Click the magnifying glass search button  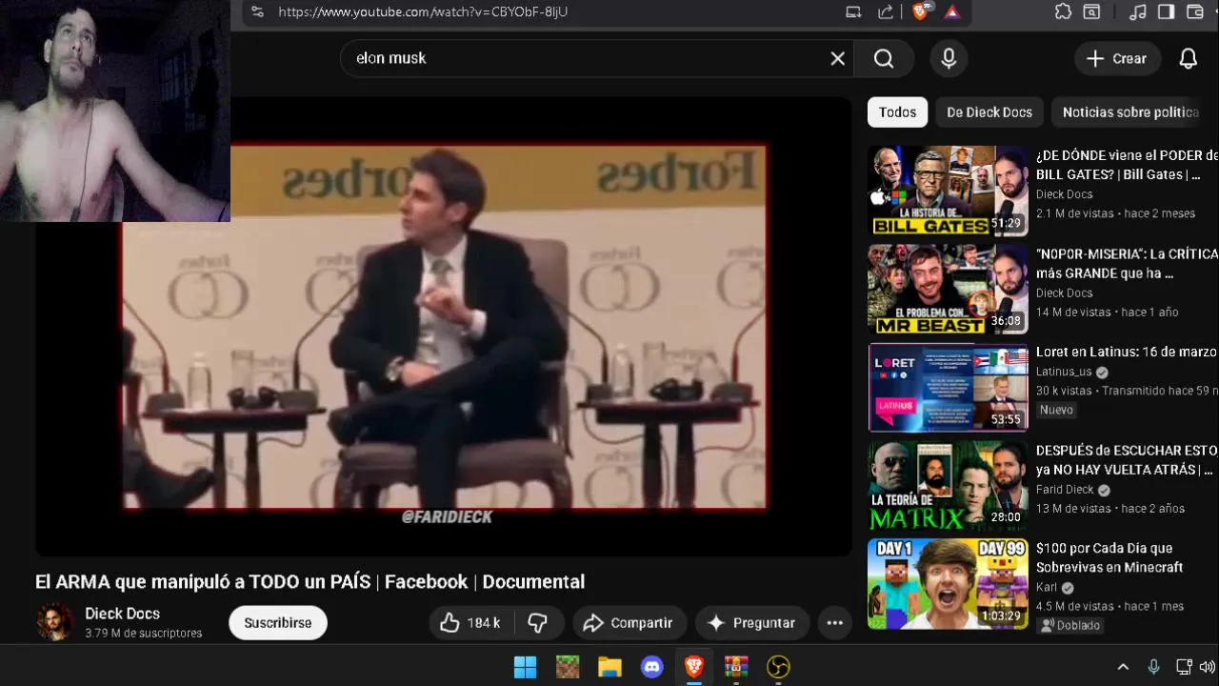click(884, 59)
